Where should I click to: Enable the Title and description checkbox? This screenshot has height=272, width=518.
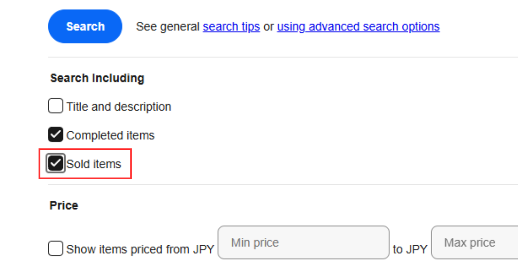pos(55,106)
